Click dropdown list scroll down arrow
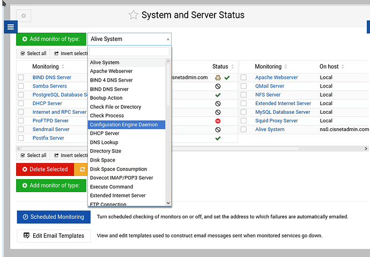370x257 pixels. (168, 203)
